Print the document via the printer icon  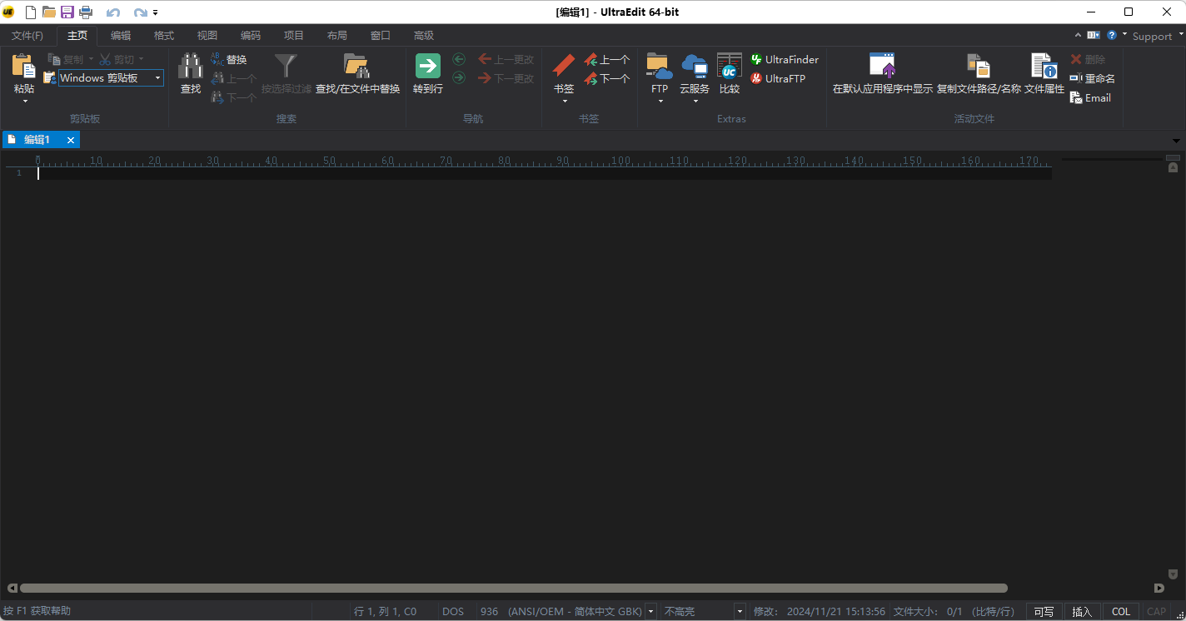[86, 12]
